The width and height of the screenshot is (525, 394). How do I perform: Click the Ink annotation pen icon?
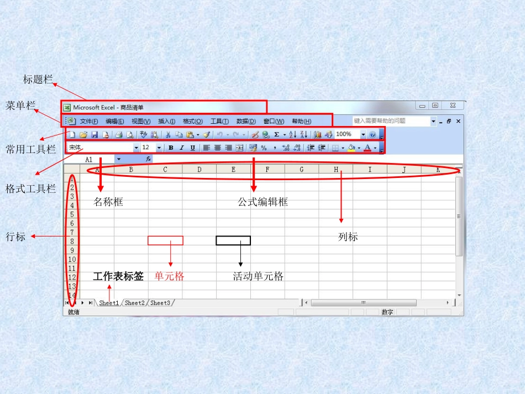tap(255, 135)
